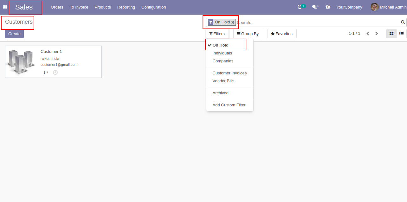Open the apps grid menu icon

[5, 7]
